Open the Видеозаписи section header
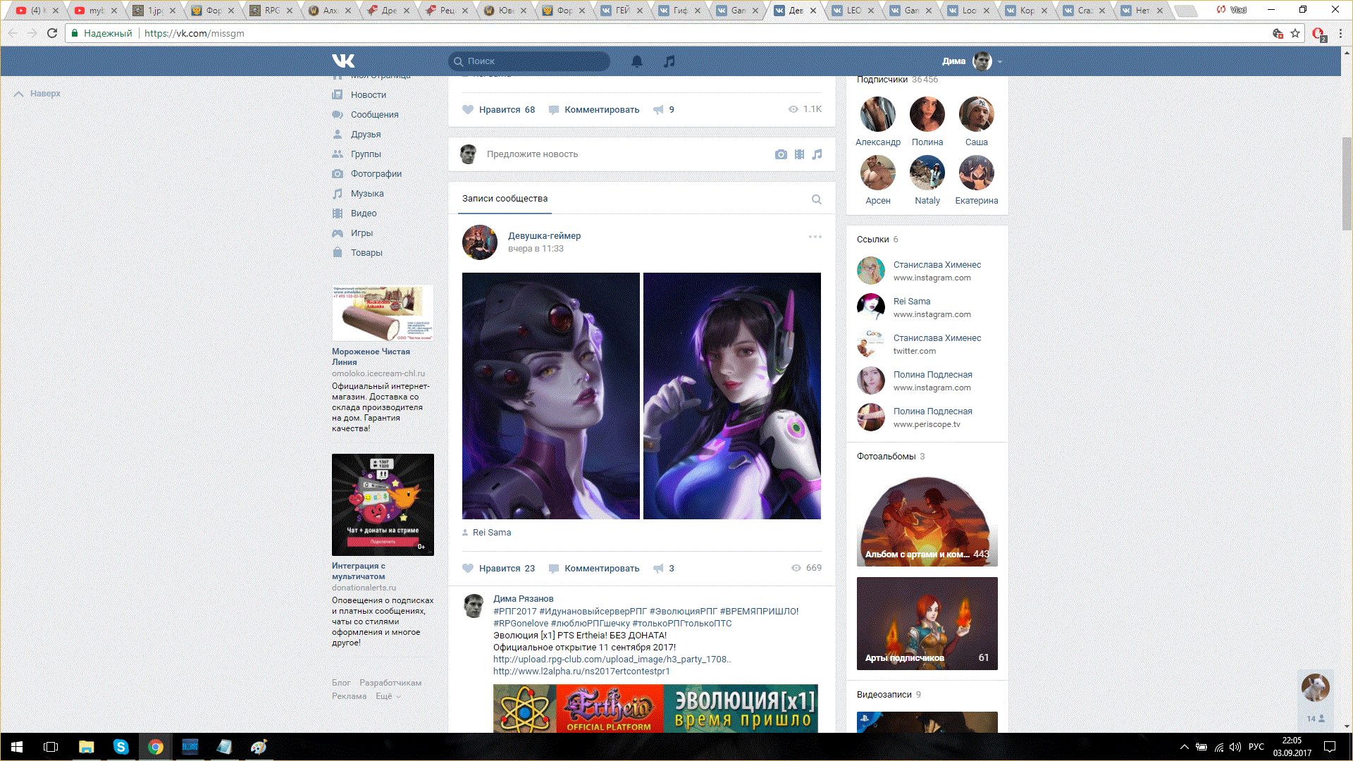 [889, 695]
